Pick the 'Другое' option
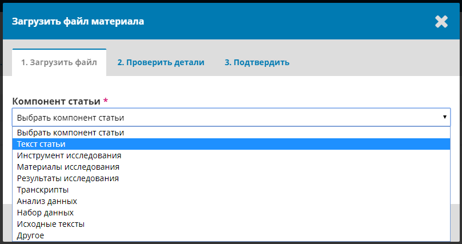This screenshot has width=462, height=244. [x=30, y=235]
